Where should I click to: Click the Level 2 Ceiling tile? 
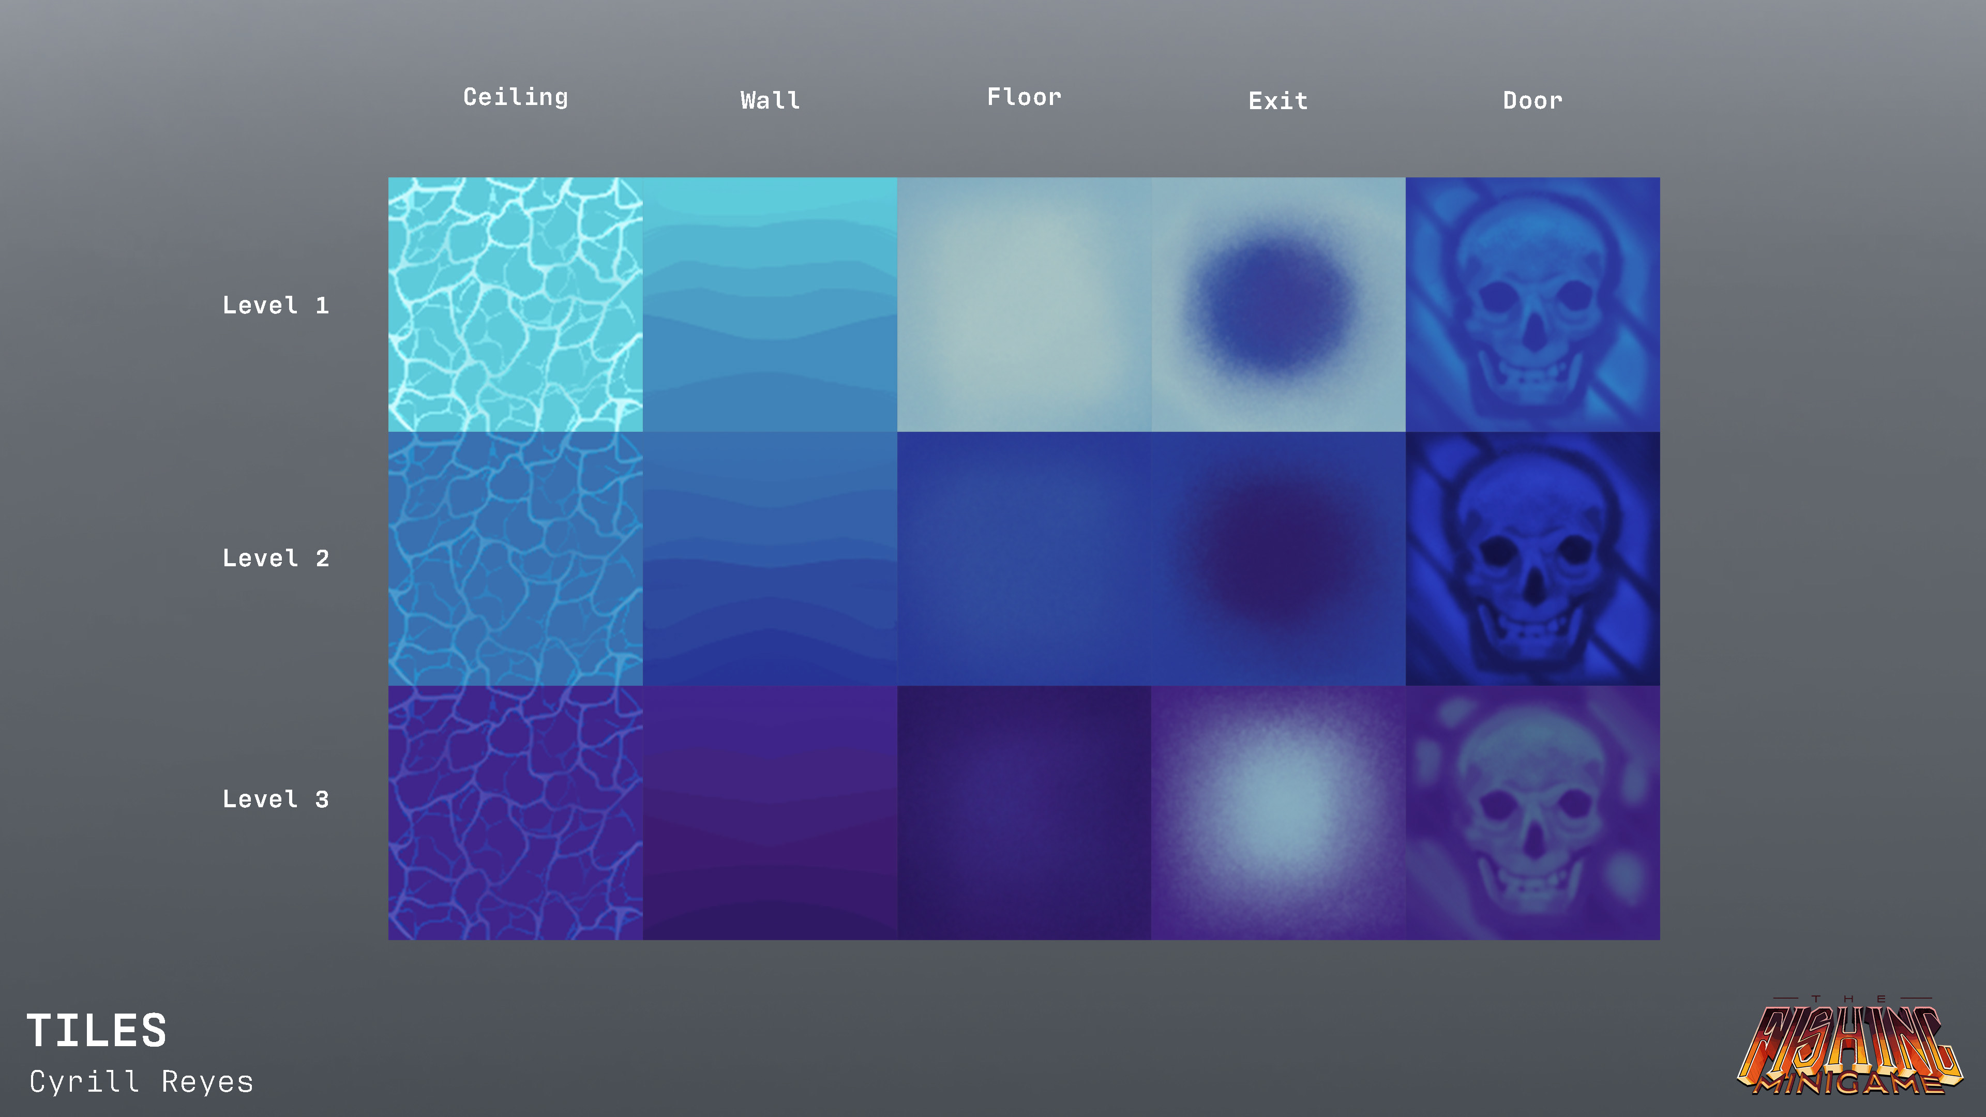tap(515, 559)
